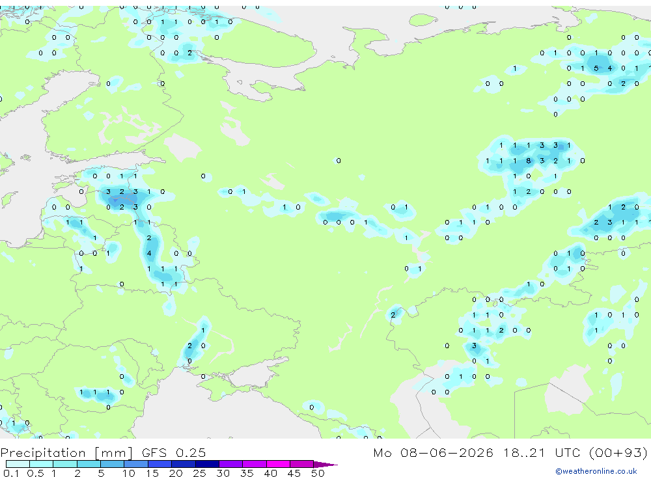This screenshot has height=477, width=651.
Task: Click the above-50 mm arrow tip of legend
Action: click(x=325, y=465)
